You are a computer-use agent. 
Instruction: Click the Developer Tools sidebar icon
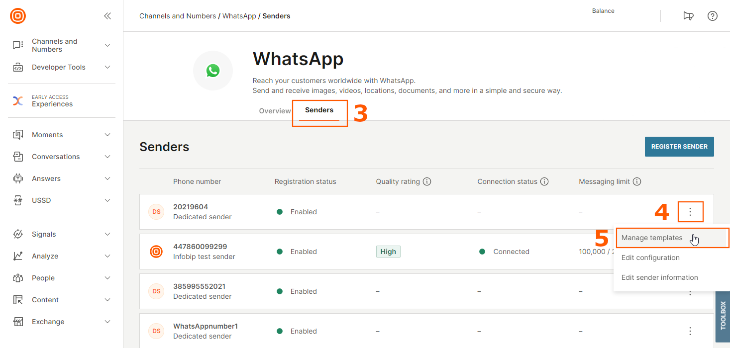point(18,67)
